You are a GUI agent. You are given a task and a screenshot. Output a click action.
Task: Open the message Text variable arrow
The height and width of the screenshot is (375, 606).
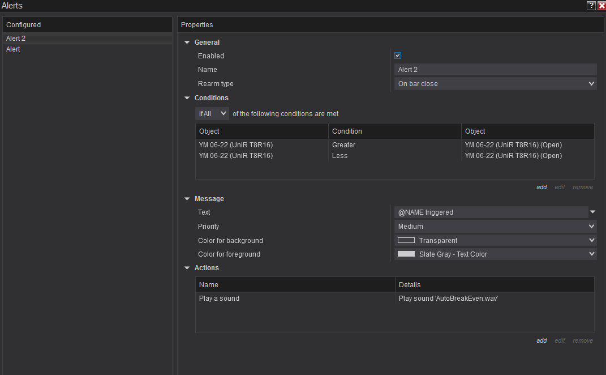pos(592,212)
